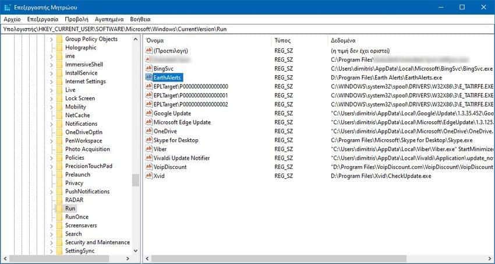Click the Google Update value icon
Viewport: 495px width, 264px height.
tap(148, 113)
